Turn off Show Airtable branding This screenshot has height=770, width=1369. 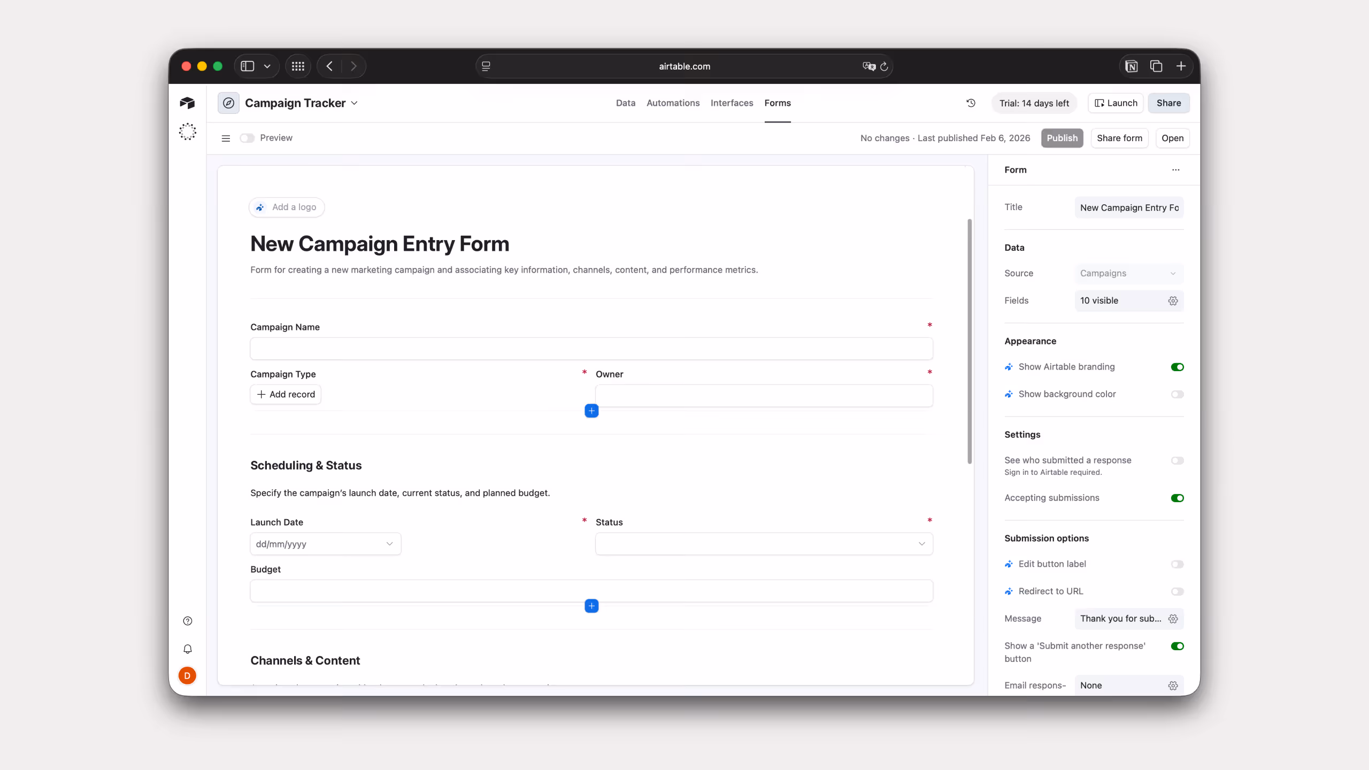pyautogui.click(x=1178, y=367)
